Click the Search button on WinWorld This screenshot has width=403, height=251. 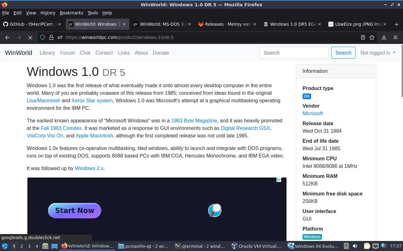point(343,53)
